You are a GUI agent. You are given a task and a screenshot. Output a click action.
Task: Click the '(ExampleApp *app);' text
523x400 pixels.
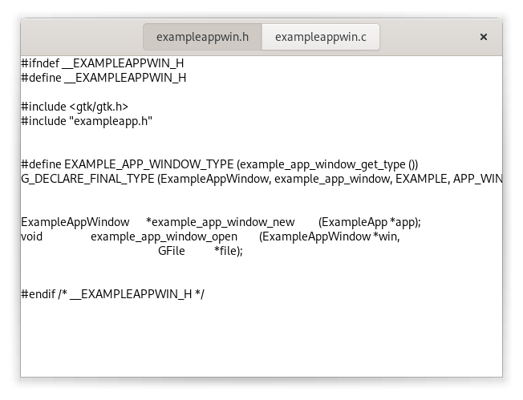point(370,222)
